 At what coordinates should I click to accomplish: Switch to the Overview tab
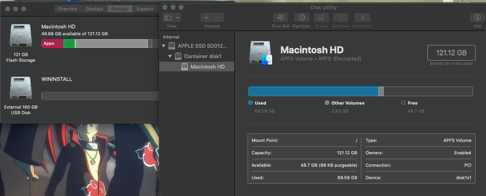tap(67, 9)
